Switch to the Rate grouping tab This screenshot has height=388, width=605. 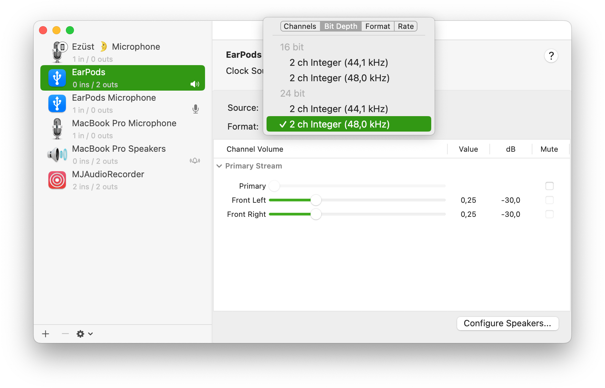click(x=405, y=26)
